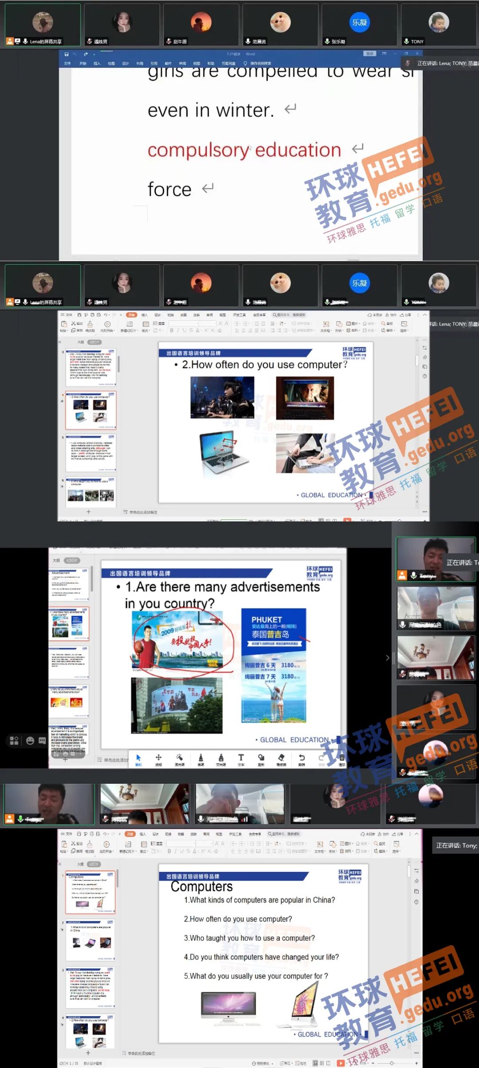Adjust zoom slider in Computers window status bar
479x1068 pixels.
pyautogui.click(x=392, y=1063)
